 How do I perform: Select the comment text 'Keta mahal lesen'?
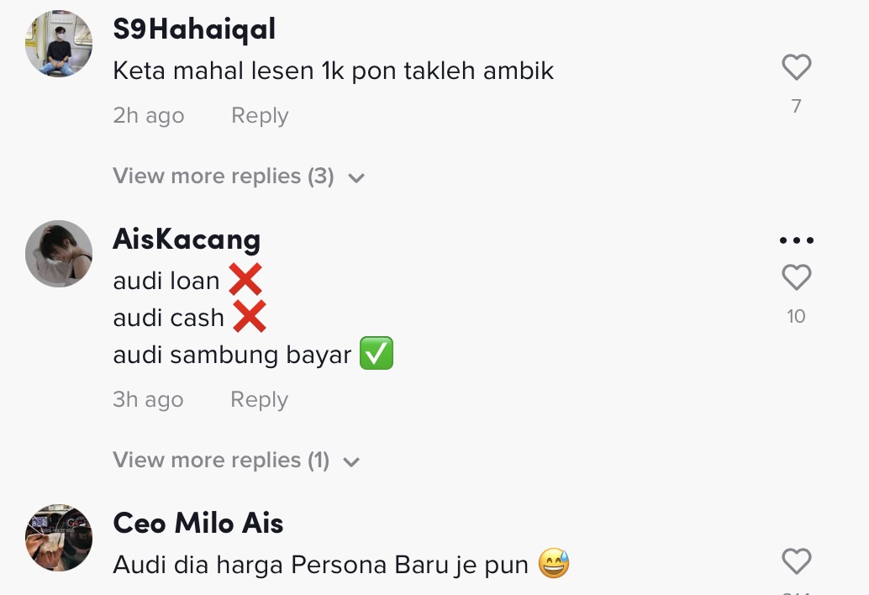click(x=213, y=71)
